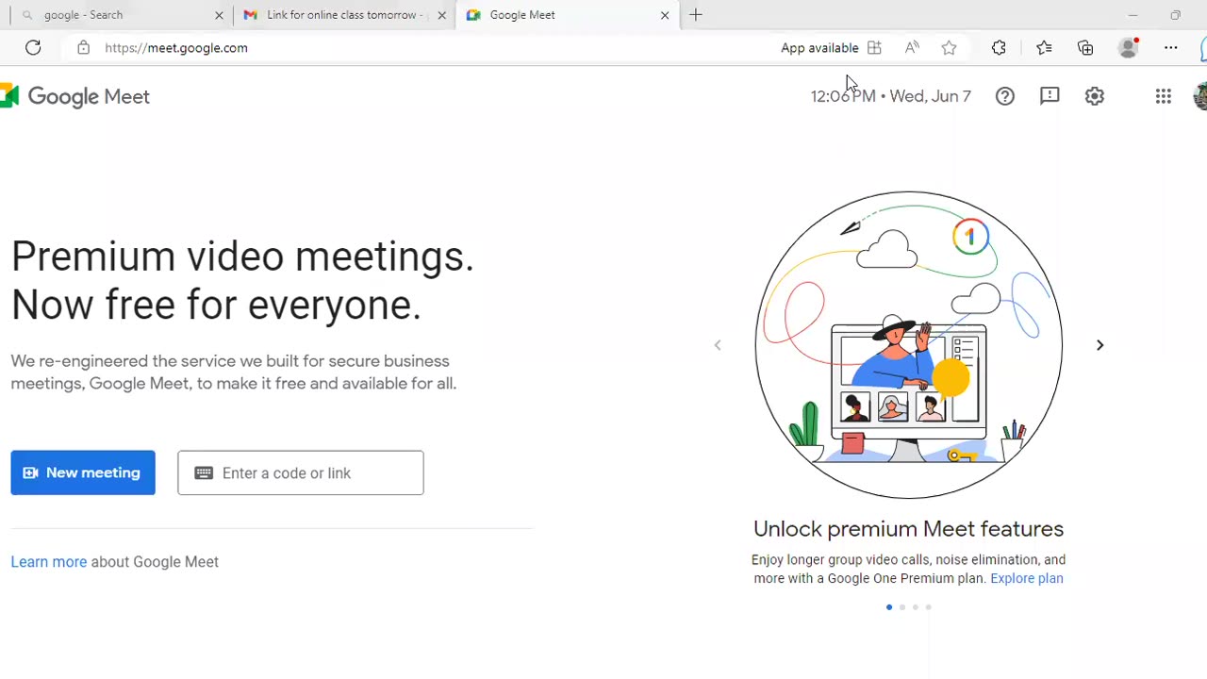Viewport: 1207px width, 679px height.
Task: Close the Gmail Link for online class tab
Action: [441, 15]
